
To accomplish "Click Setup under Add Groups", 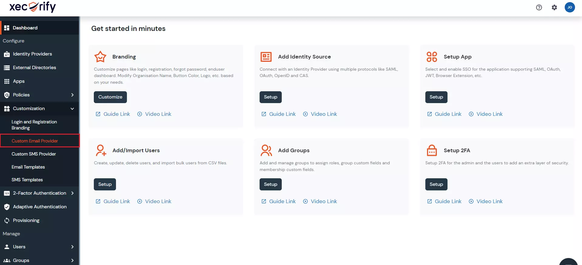I will coord(271,184).
